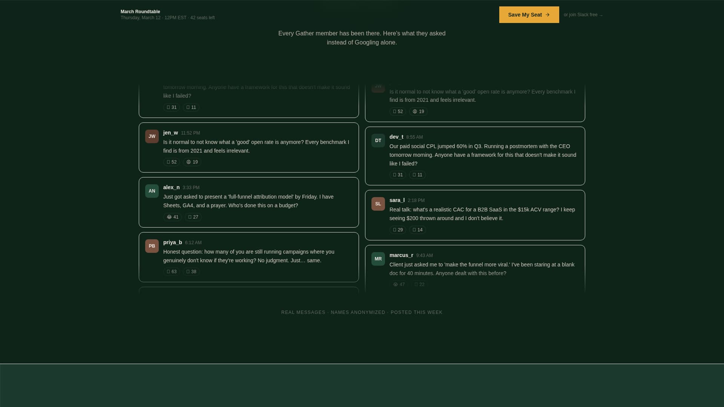Viewport: 724px width, 407px height.
Task: Toggle the 14 reaction under sara_l's post
Action: (417, 230)
